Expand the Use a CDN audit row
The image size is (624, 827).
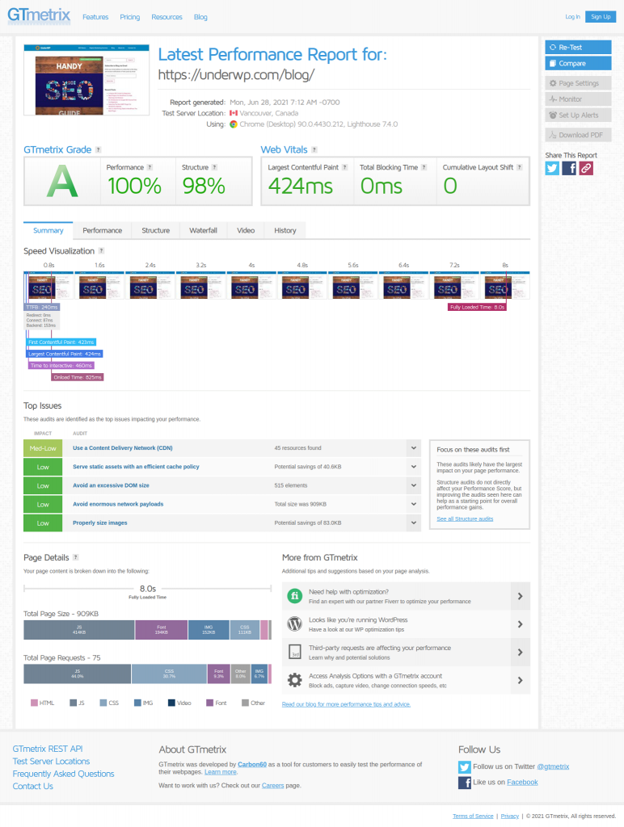(414, 447)
